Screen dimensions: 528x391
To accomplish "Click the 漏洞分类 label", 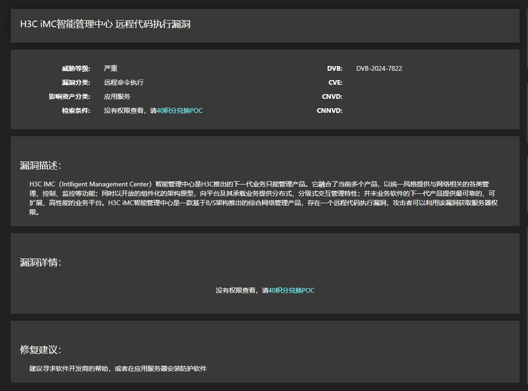I will point(76,82).
